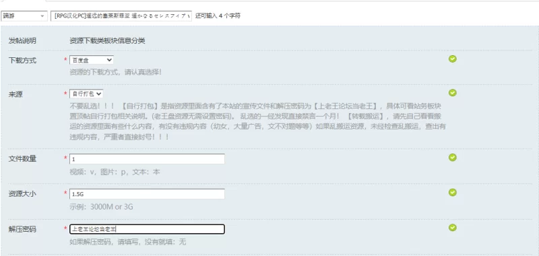Click green check icon for 来源 row
This screenshot has height=256, width=539.
click(x=453, y=93)
